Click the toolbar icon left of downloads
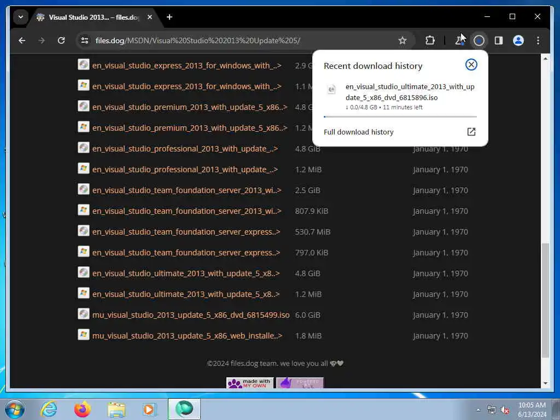Image resolution: width=560 pixels, height=420 pixels. click(x=459, y=40)
